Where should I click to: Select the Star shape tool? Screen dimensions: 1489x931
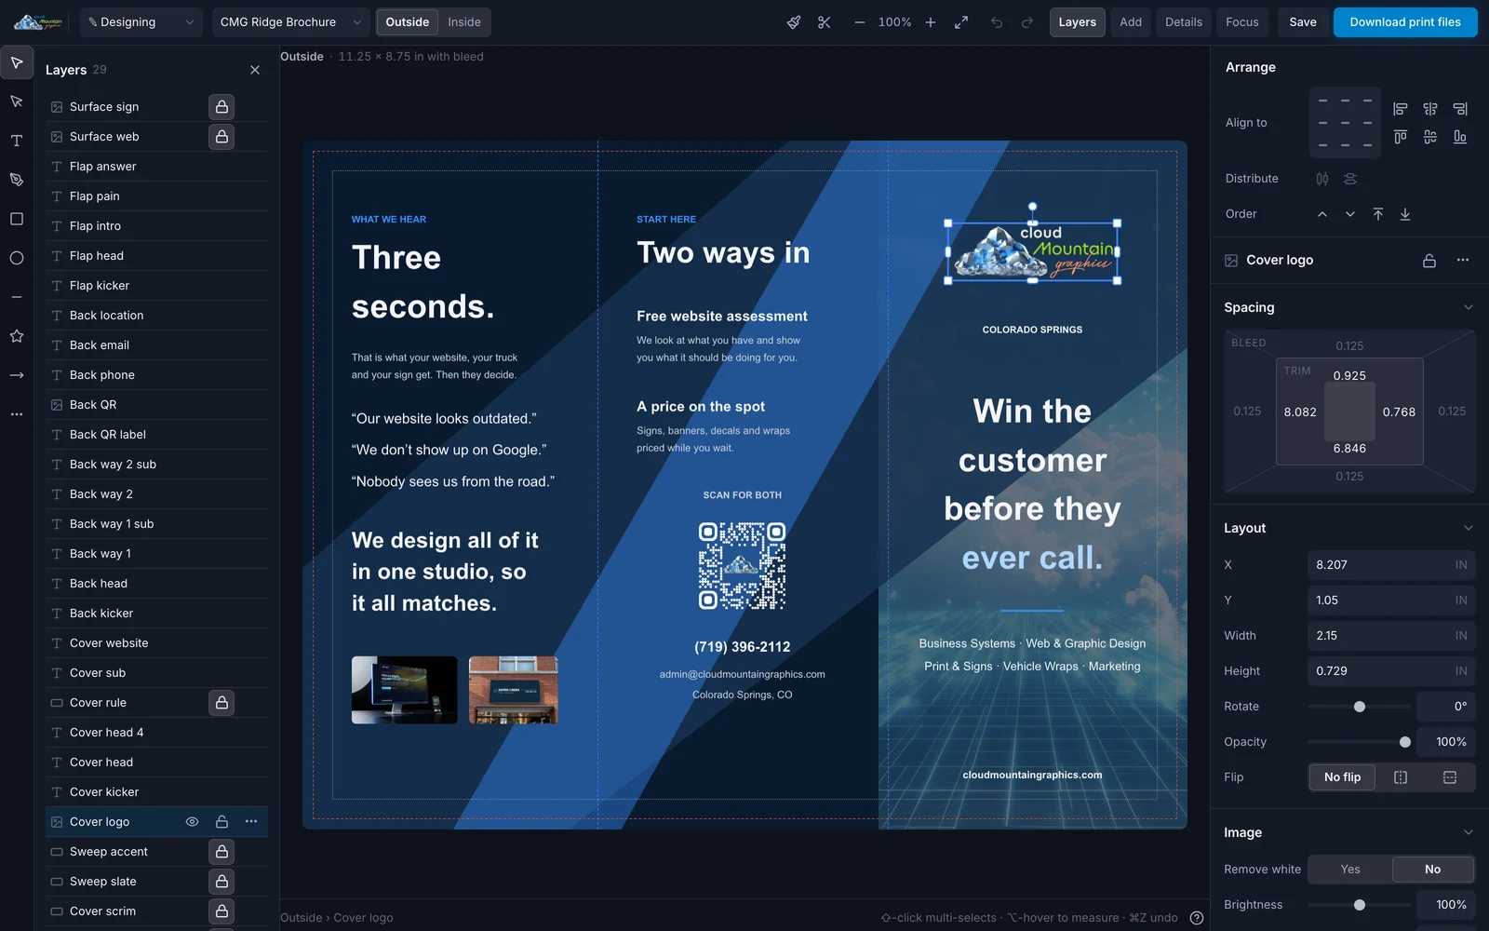[x=17, y=336]
